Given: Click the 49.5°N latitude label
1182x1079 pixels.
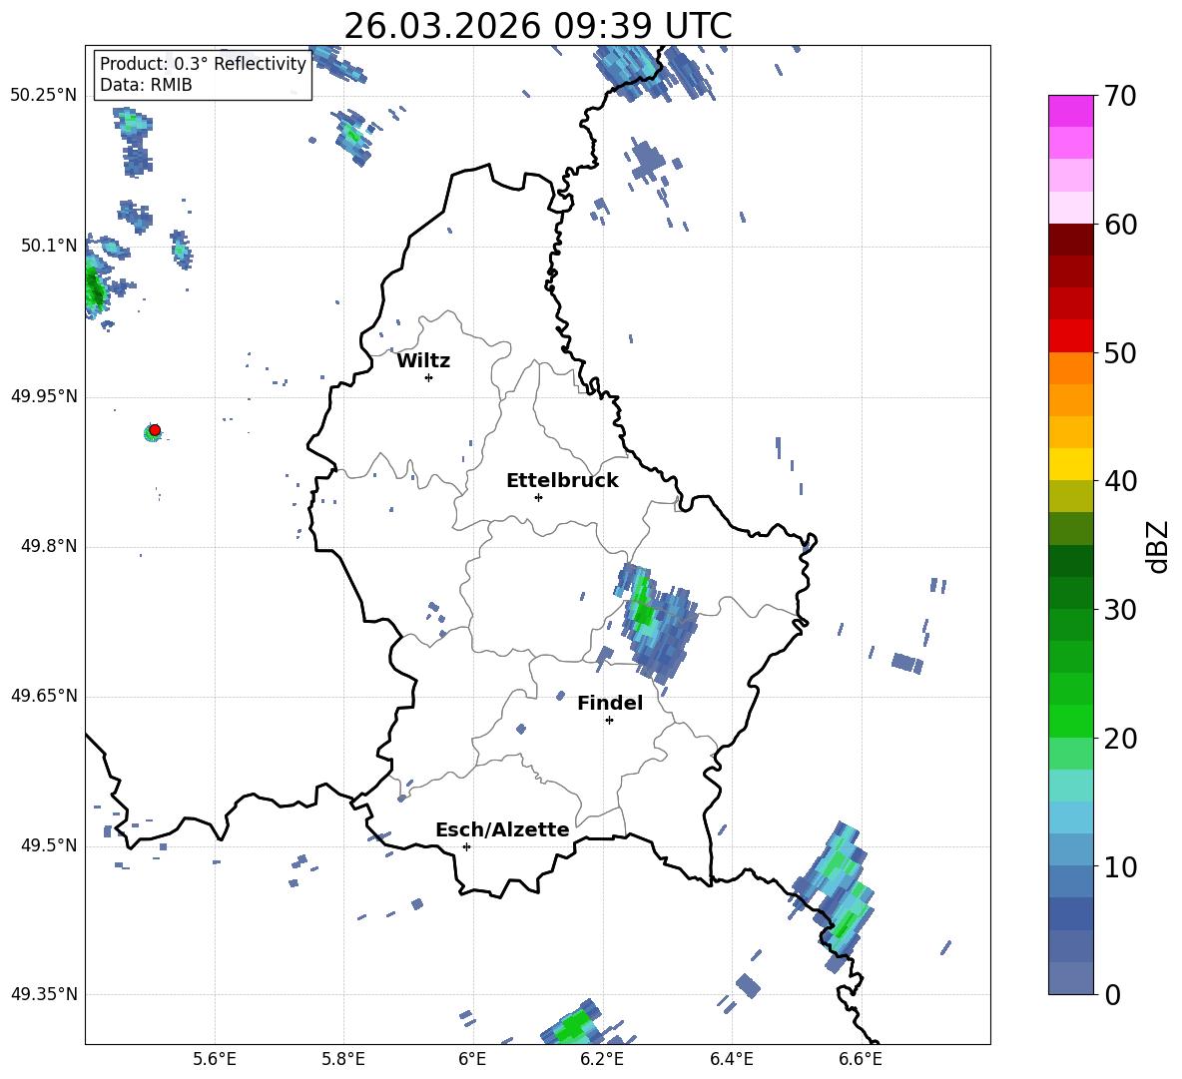Looking at the screenshot, I should tap(49, 845).
